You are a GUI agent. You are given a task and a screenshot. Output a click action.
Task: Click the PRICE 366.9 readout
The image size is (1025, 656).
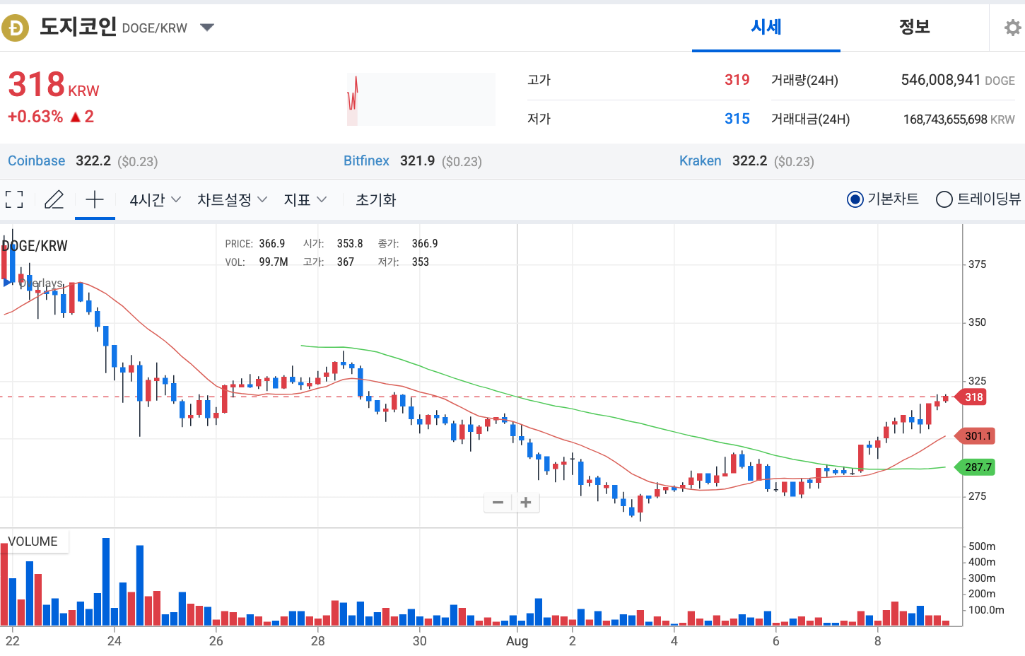coord(255,244)
